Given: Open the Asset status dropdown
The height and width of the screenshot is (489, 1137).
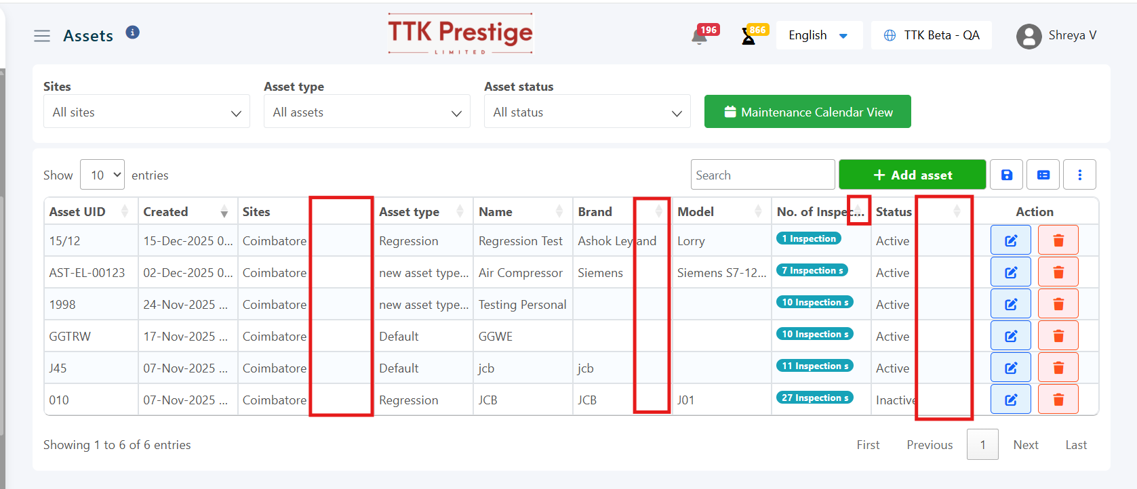Looking at the screenshot, I should 587,112.
